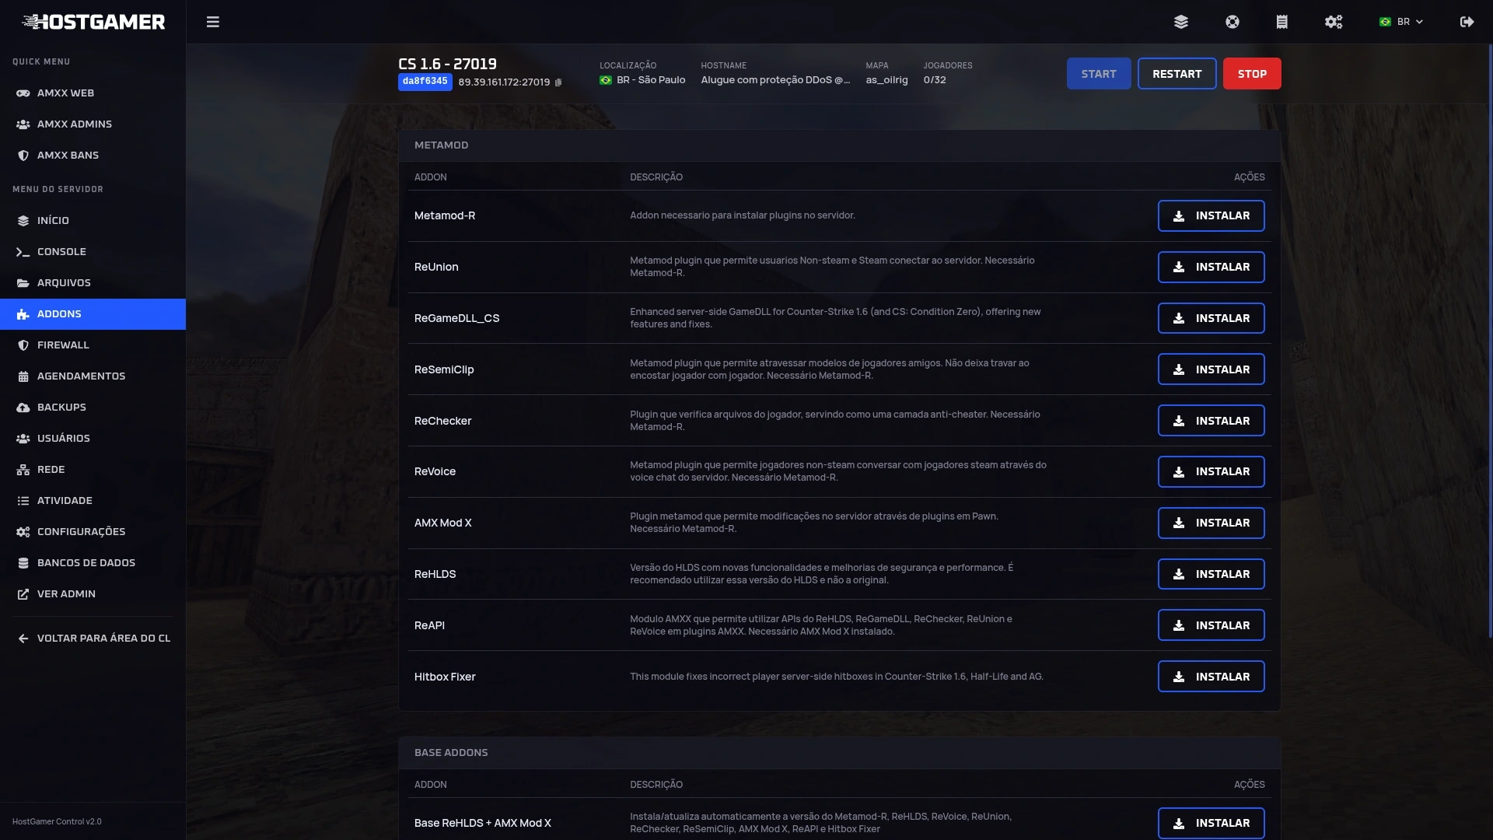The height and width of the screenshot is (840, 1493).
Task: Toggle the hamburger sidebar menu icon
Action: point(212,22)
